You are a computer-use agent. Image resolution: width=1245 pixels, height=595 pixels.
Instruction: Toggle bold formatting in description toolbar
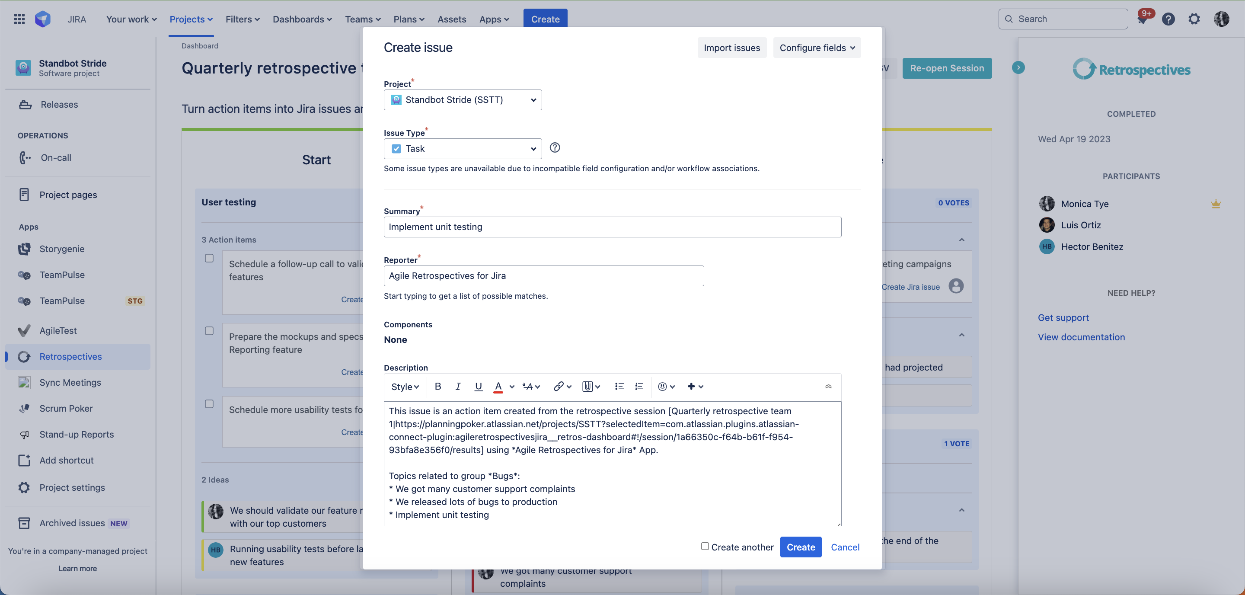(x=438, y=386)
